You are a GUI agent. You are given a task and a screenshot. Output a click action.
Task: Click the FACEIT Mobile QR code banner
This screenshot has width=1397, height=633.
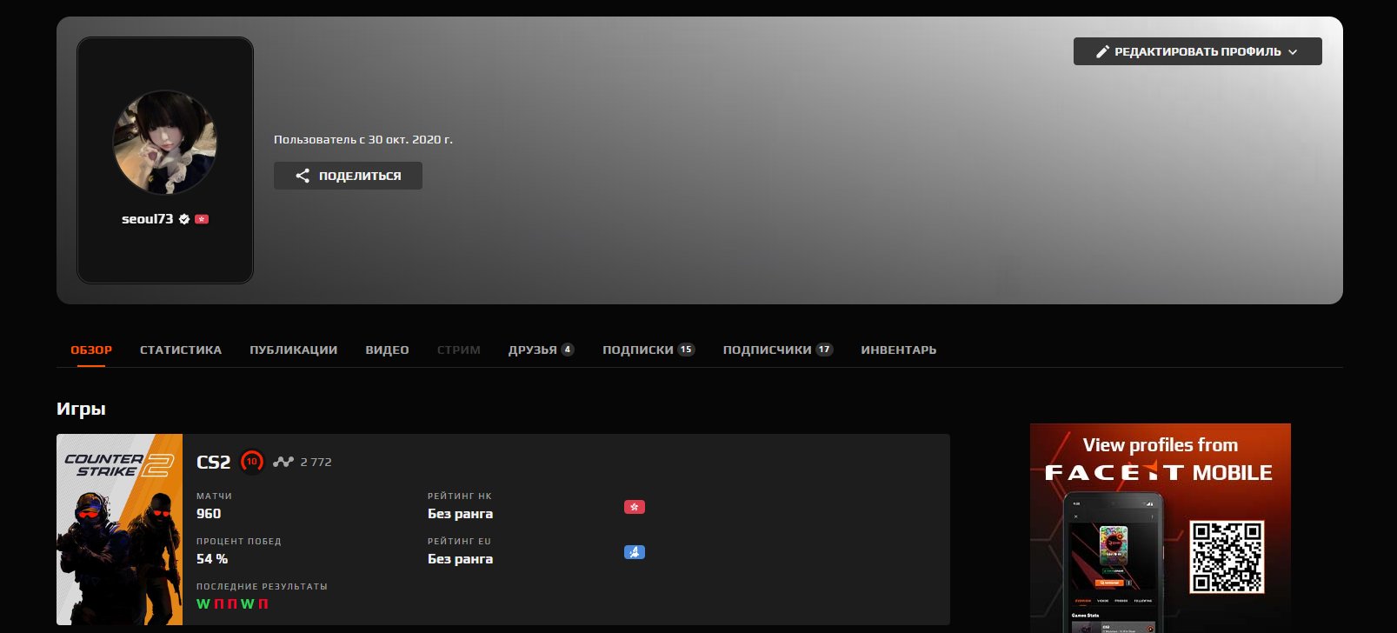[1226, 556]
